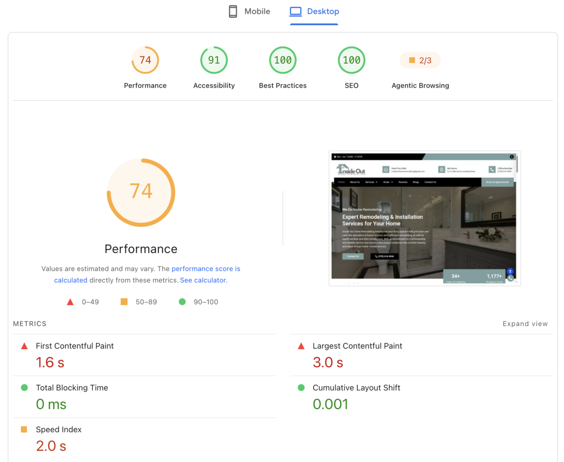Click the METRICS section heading

coord(30,324)
